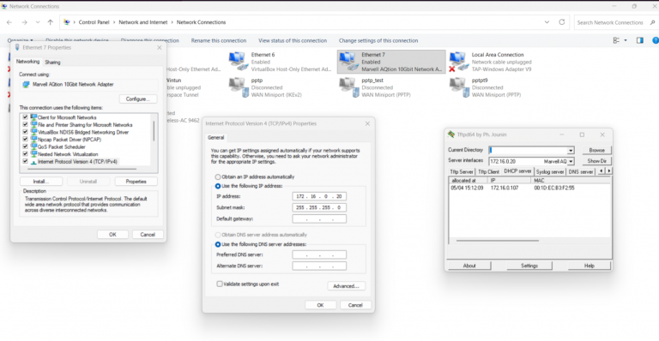Click View status of this connection
The image size is (659, 341).
click(293, 40)
